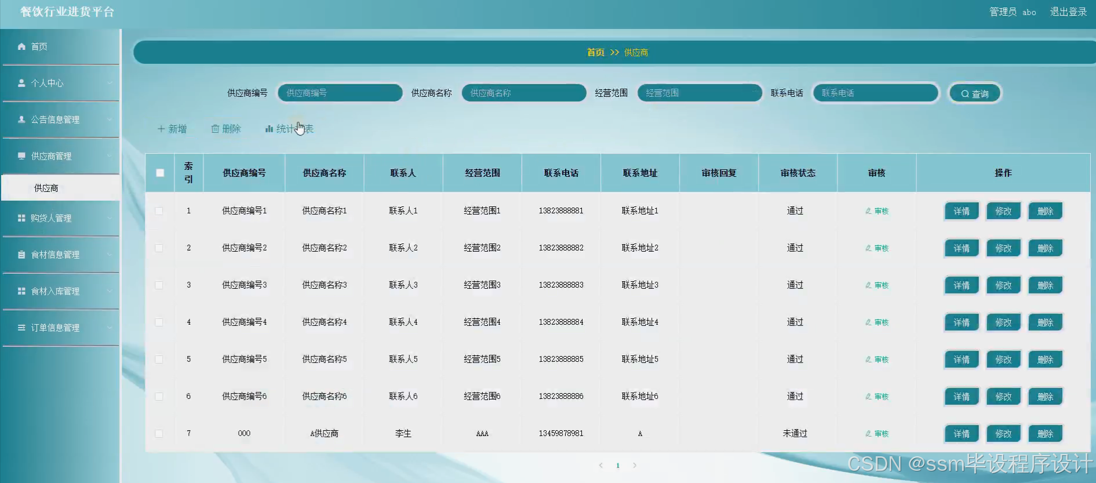Collapse the 供应商管理 menu chevron
Image resolution: width=1096 pixels, height=483 pixels.
[x=110, y=156]
